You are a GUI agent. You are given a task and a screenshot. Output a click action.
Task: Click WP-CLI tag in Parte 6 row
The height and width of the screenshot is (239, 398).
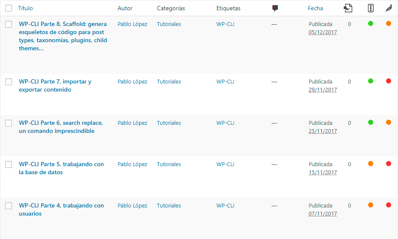pyautogui.click(x=225, y=123)
